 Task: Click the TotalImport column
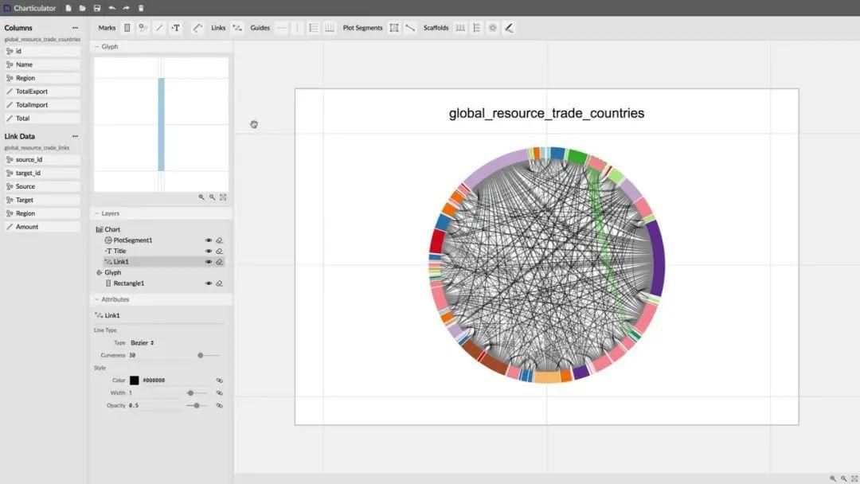click(42, 105)
